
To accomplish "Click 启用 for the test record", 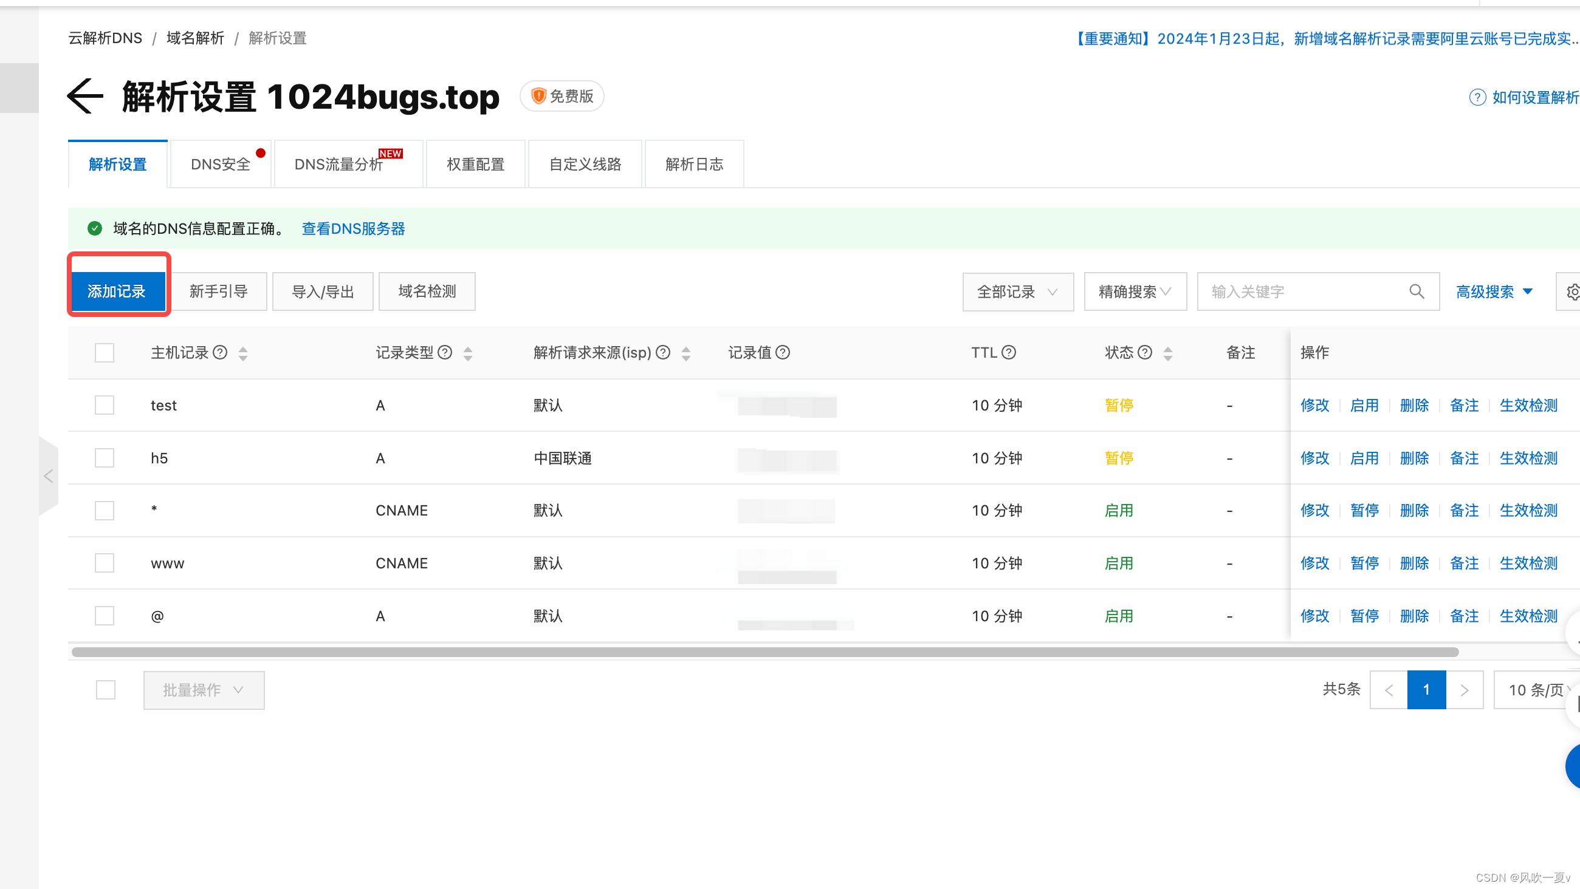I will (1365, 405).
